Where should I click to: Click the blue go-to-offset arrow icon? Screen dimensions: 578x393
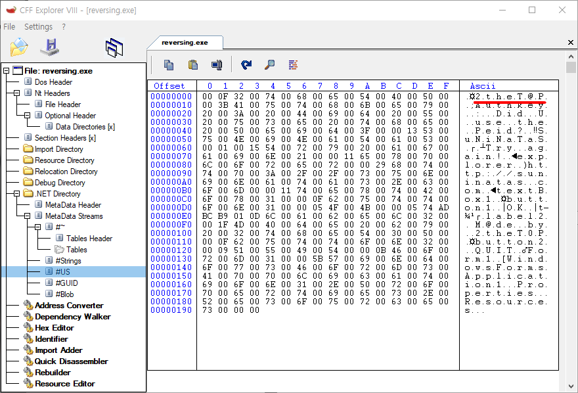pos(246,65)
